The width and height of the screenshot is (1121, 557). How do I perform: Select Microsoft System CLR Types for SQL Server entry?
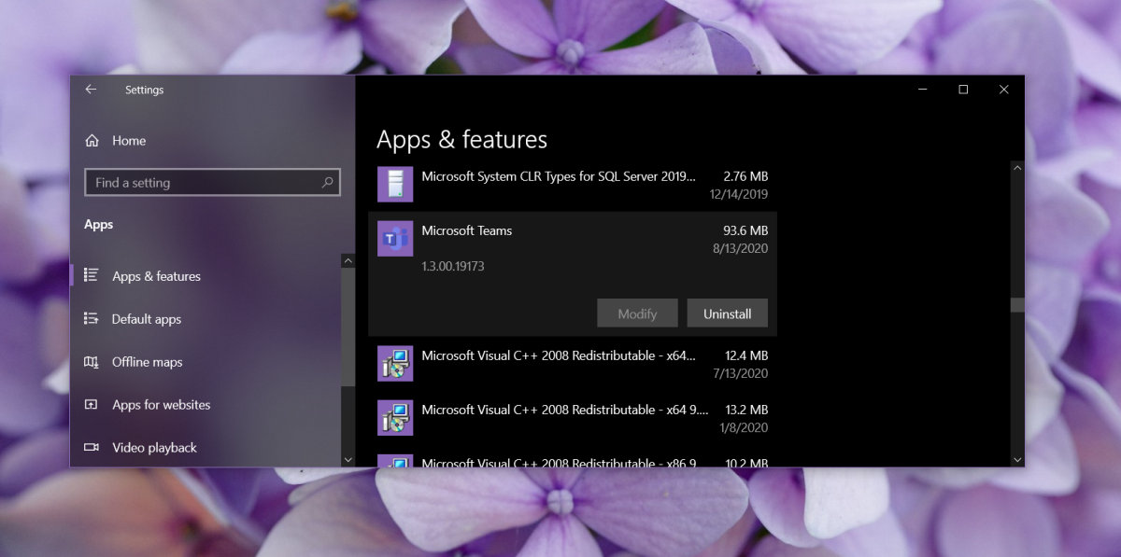[573, 185]
